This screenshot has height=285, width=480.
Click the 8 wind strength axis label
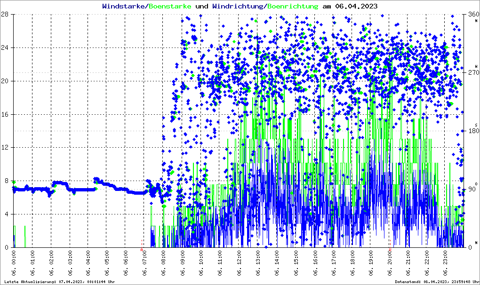[7, 181]
